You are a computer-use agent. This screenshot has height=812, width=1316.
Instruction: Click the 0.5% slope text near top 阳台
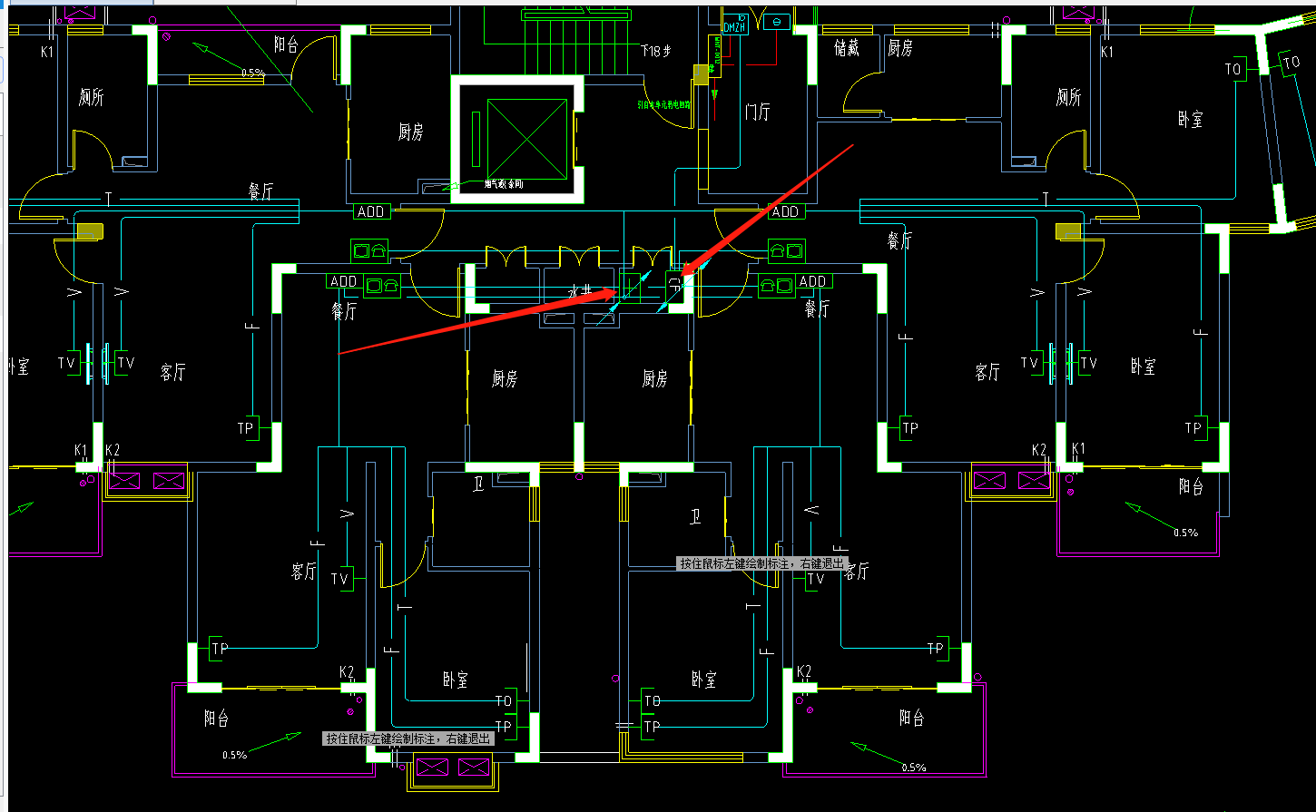253,72
